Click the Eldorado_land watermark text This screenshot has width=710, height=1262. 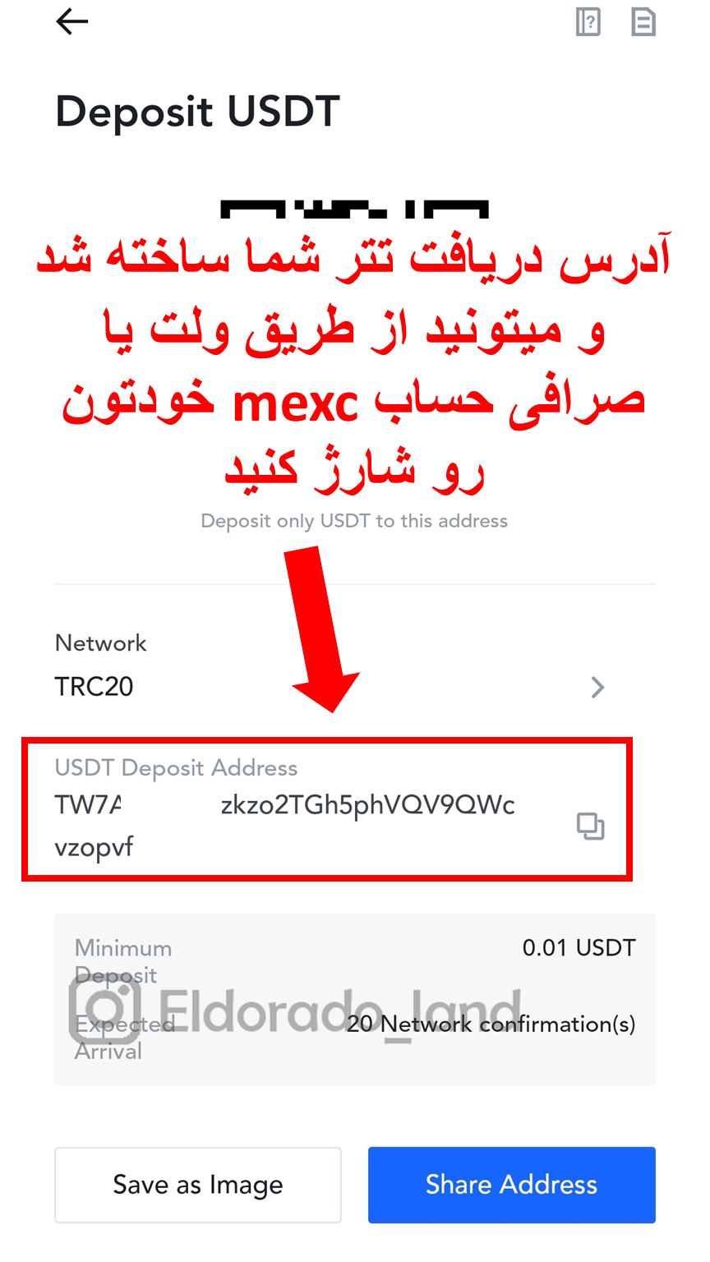point(339,1011)
